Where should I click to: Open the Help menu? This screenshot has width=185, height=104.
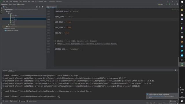(x=45, y=1)
